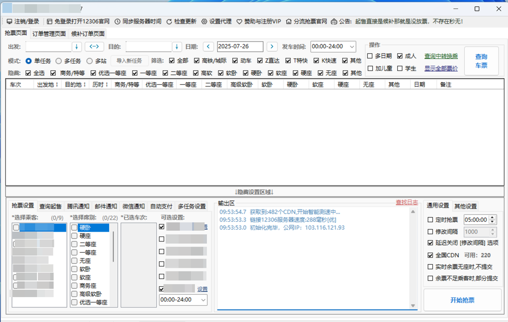Viewport: 508px width, 322px height.
Task: Enable 学生 checkbox
Action: pos(400,68)
